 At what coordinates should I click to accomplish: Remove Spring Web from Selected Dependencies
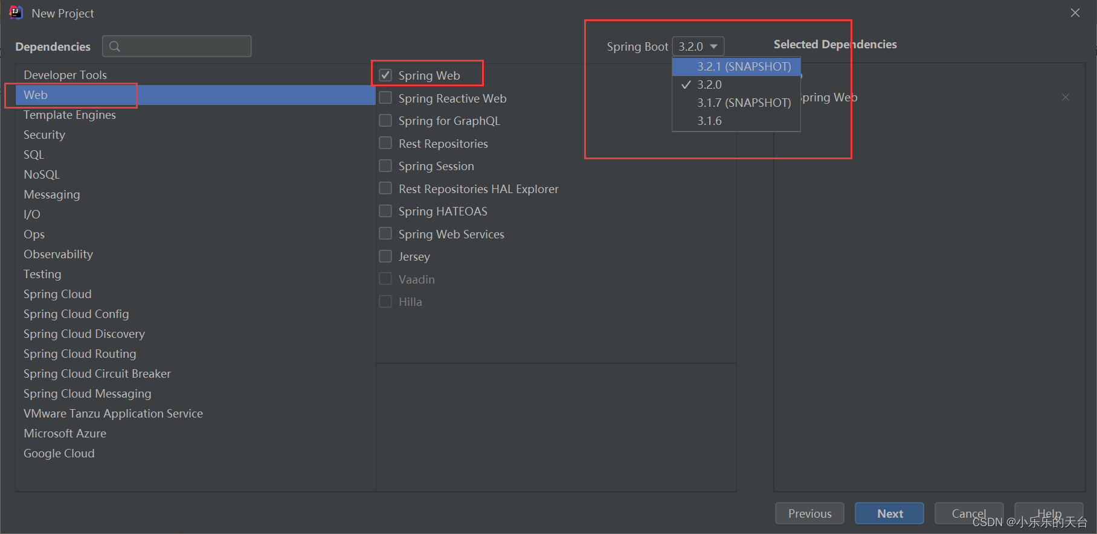(1066, 97)
